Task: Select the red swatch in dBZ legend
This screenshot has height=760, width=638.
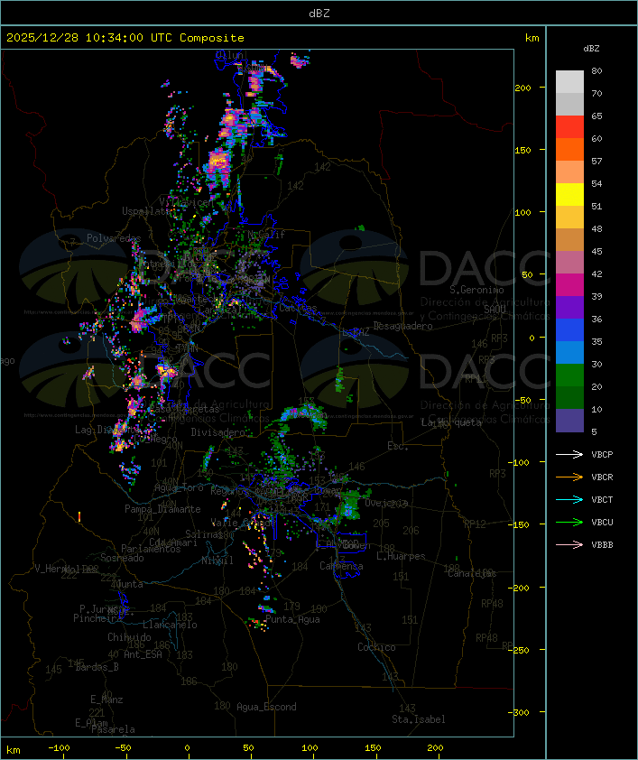Action: click(x=569, y=126)
